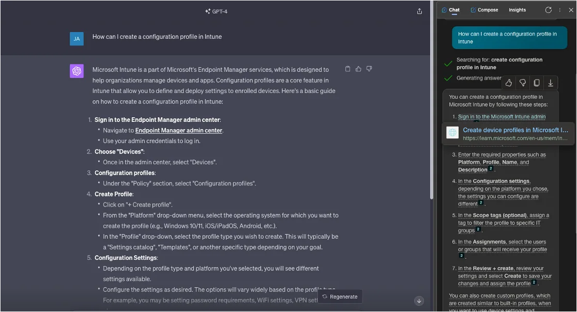This screenshot has height=312, width=577.
Task: Click citation 2 after 'IT groups'
Action: pos(478,229)
